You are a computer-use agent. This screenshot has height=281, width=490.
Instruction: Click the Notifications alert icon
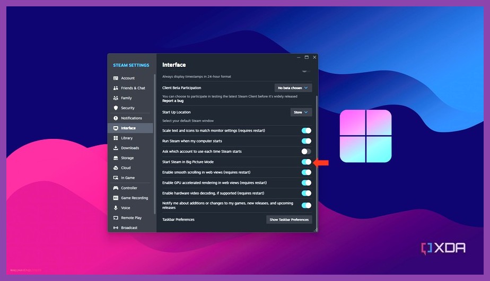point(116,118)
